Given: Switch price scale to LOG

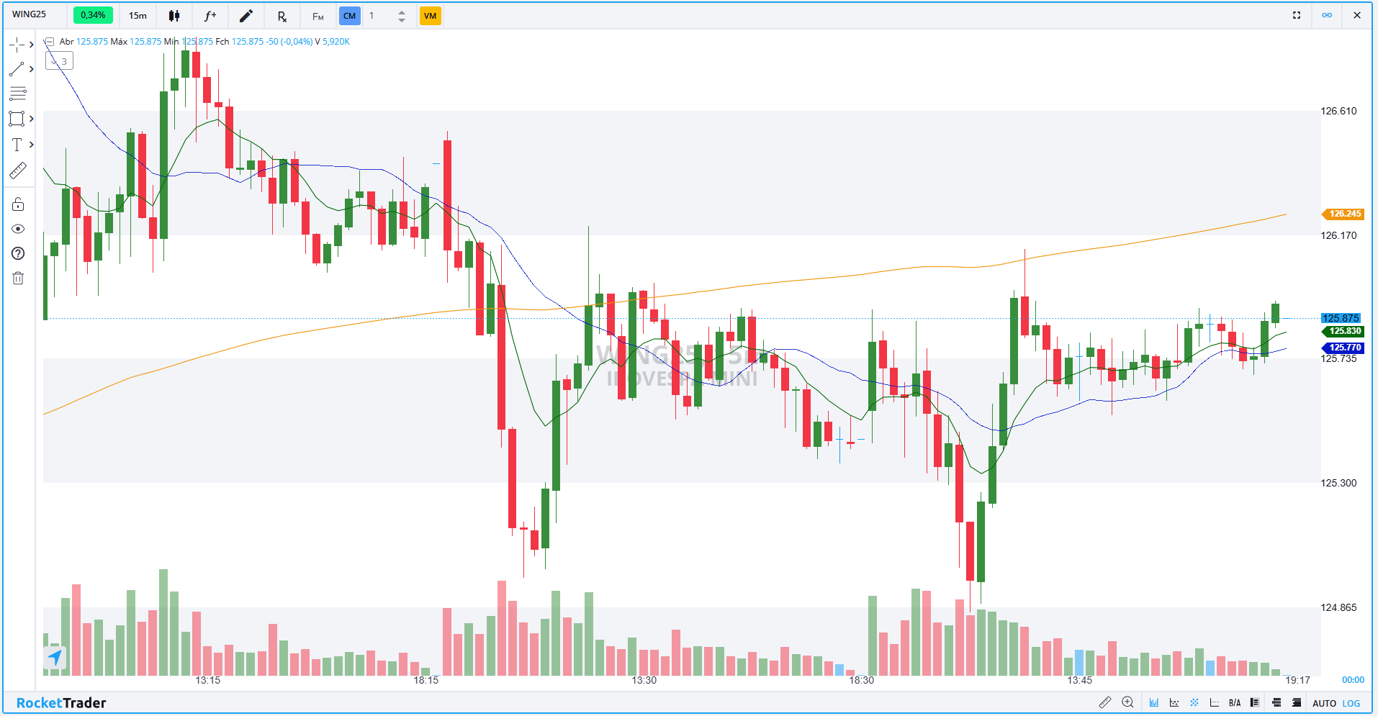Looking at the screenshot, I should 1351,703.
